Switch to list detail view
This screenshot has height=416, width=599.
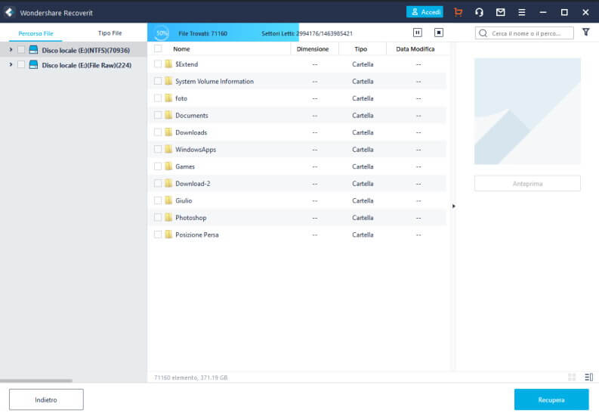click(x=588, y=377)
